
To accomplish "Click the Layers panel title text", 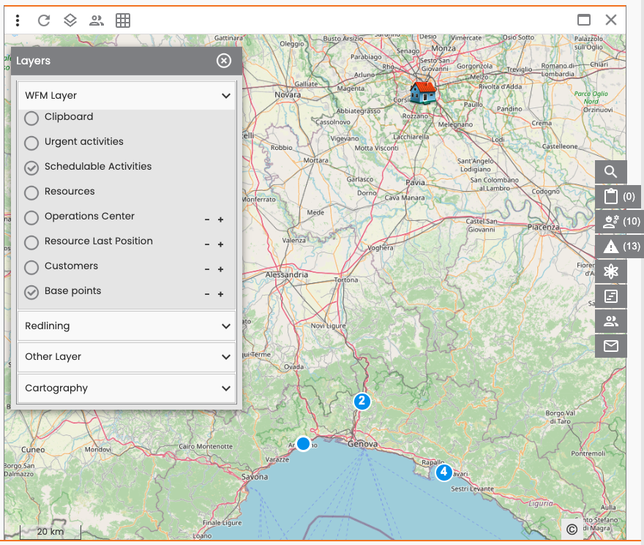I will click(33, 61).
